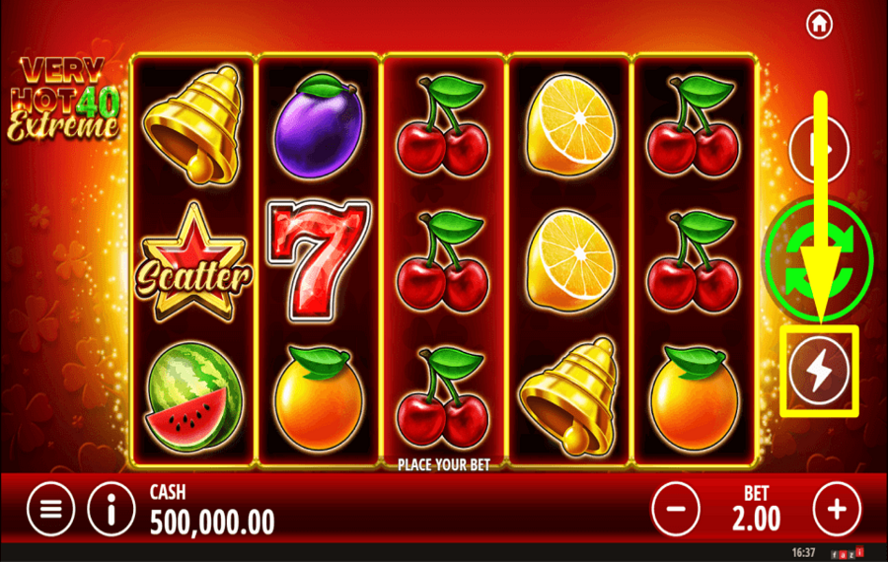
Task: Start autoplay with the play button
Action: (819, 149)
